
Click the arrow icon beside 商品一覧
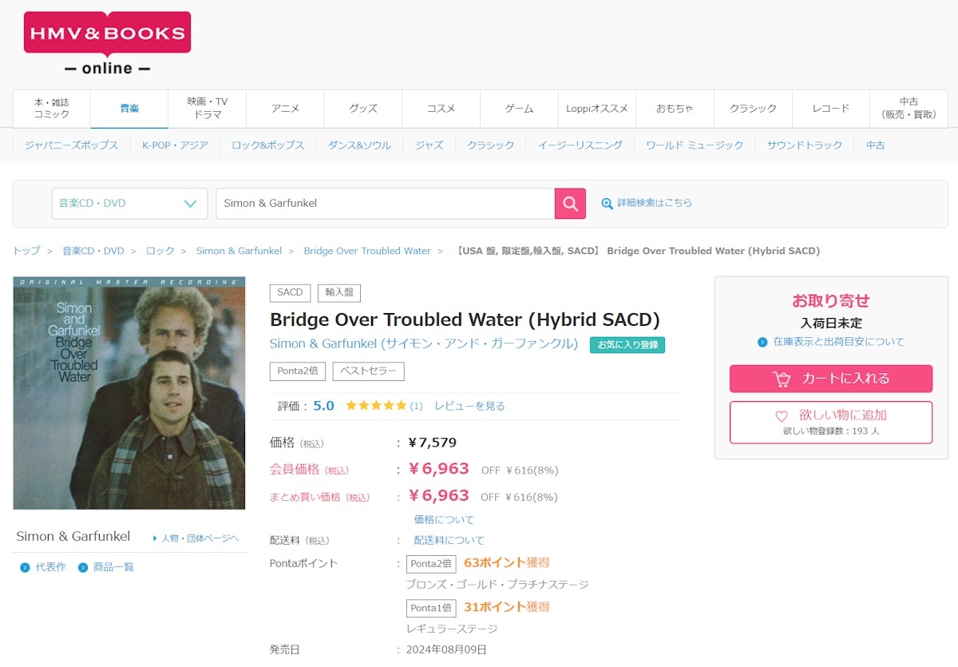pos(83,567)
